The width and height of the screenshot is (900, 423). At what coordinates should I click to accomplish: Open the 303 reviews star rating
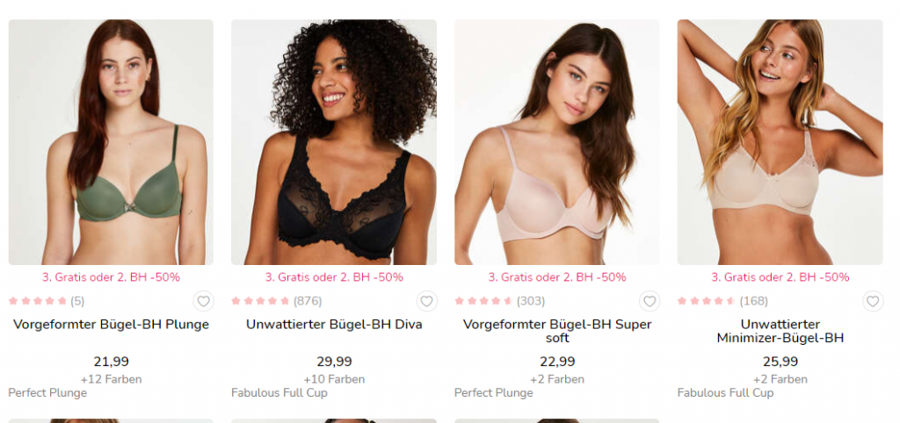coord(500,301)
